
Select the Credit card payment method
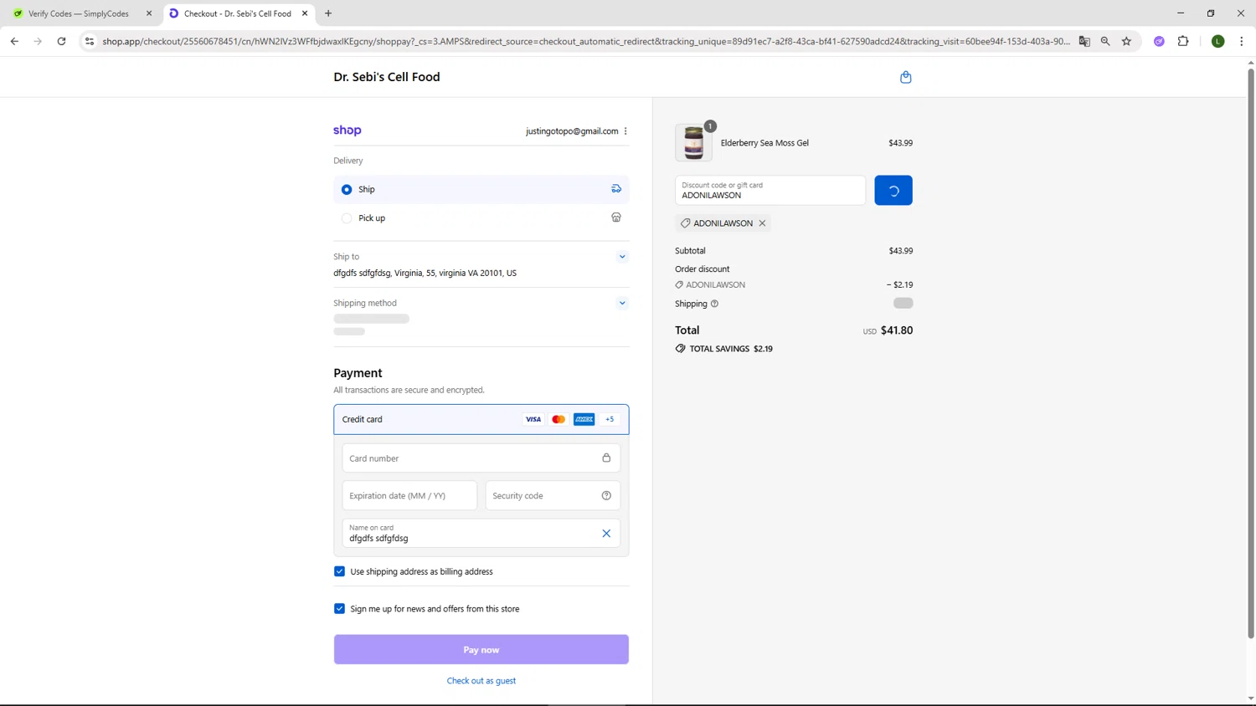tap(481, 420)
